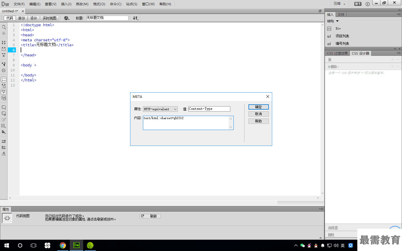Switch to the 文件 panel tab
402x251 pixels.
coord(341,15)
